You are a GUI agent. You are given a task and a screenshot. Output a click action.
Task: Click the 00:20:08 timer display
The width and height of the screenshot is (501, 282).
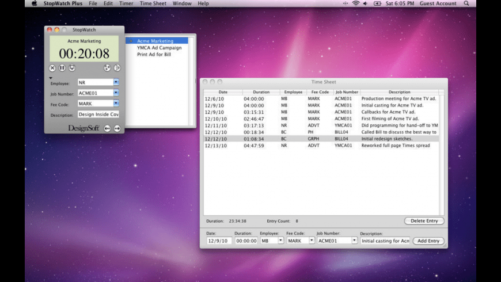pyautogui.click(x=84, y=54)
